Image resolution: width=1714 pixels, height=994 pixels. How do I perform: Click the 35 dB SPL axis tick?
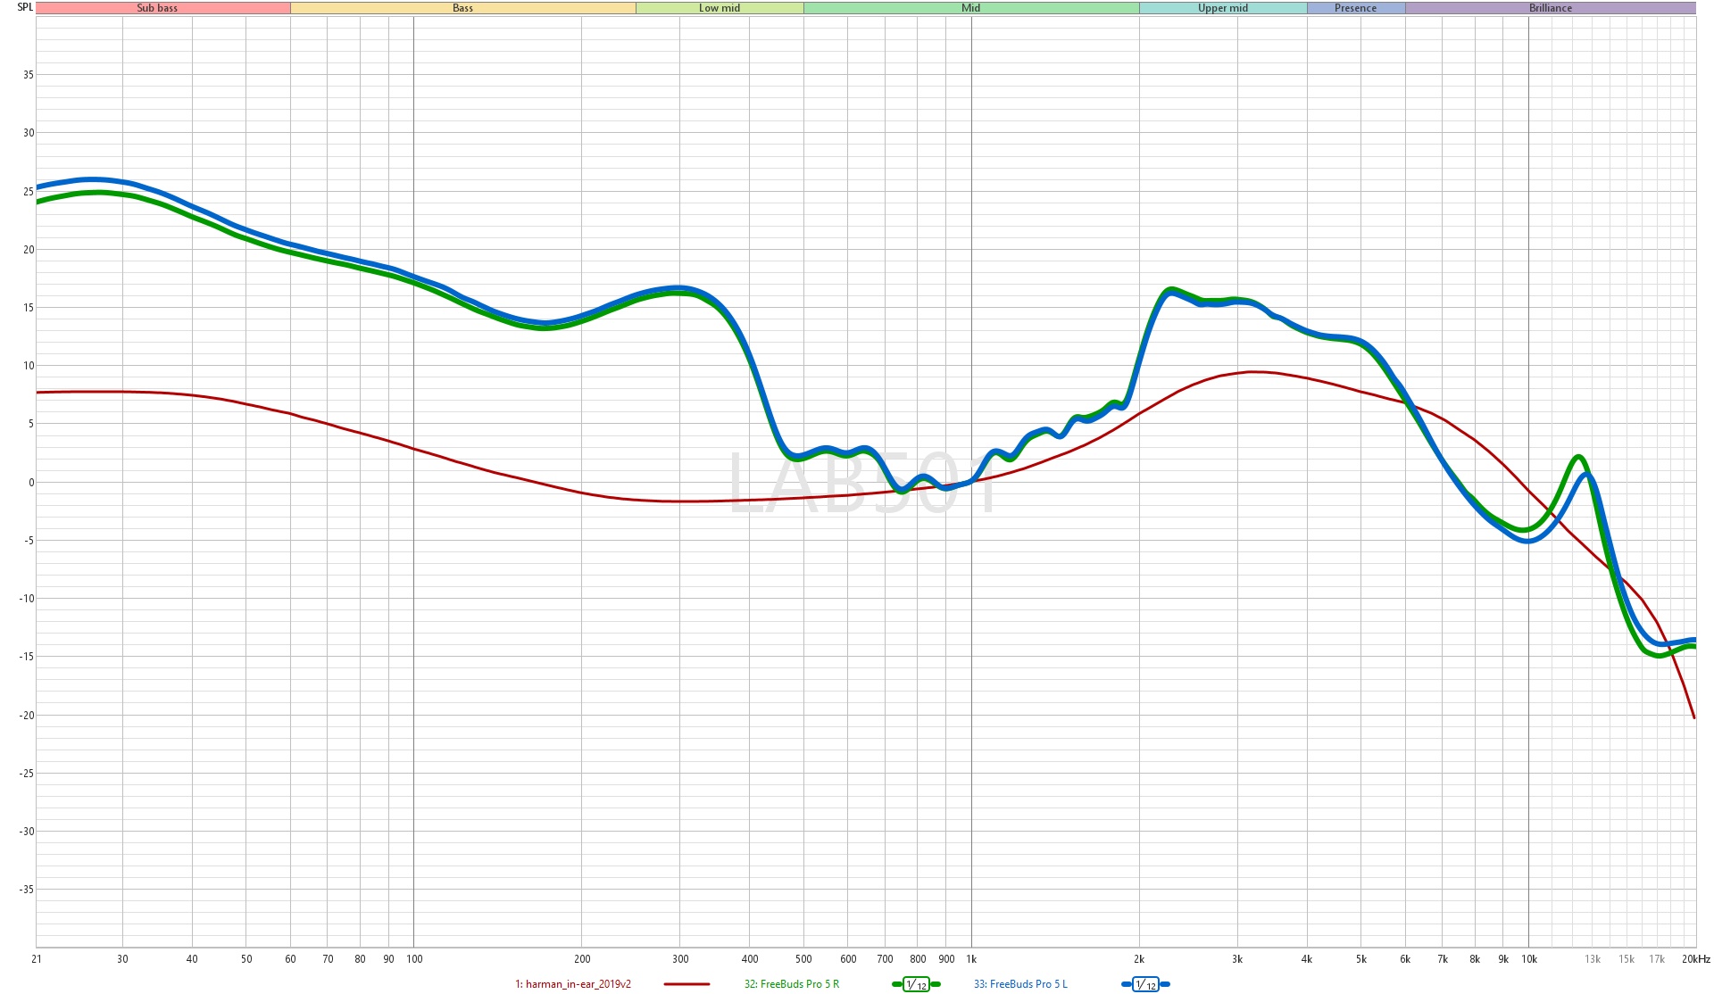pos(29,75)
